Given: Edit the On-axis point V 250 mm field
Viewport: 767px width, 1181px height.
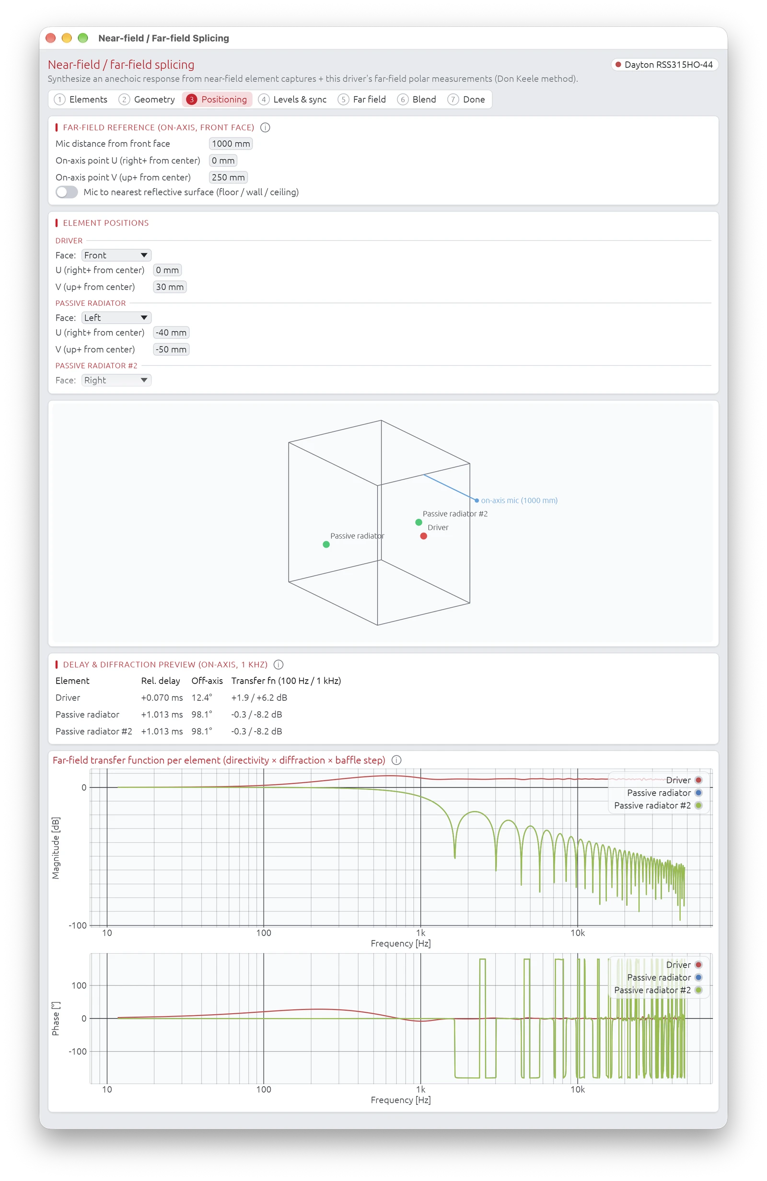Looking at the screenshot, I should 228,178.
